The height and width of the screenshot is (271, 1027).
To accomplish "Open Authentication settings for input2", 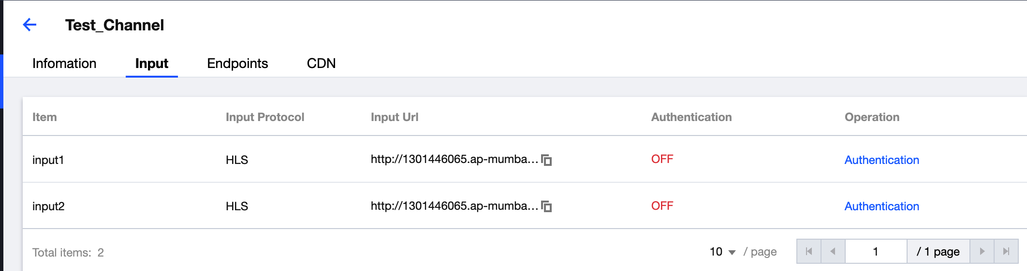I will tap(881, 206).
